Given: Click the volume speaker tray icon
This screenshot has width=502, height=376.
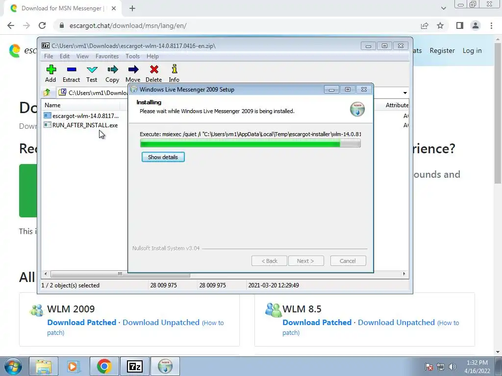Looking at the screenshot, I should 452,367.
